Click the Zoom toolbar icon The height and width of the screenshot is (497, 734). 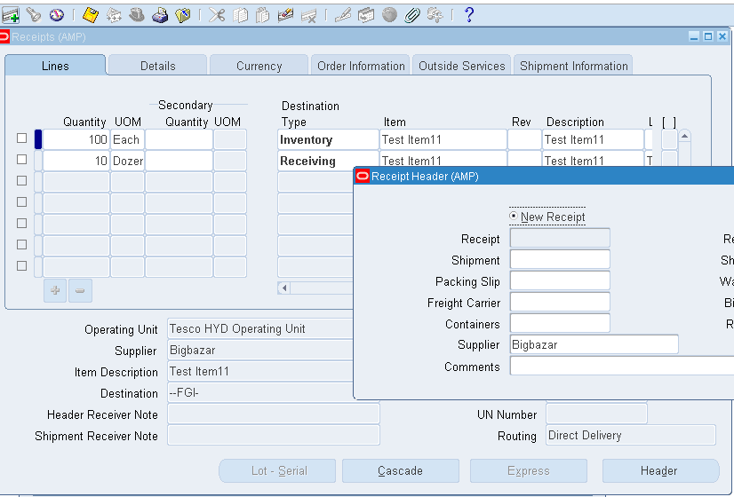point(366,15)
